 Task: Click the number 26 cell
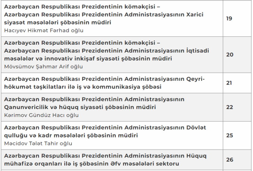tap(229, 160)
